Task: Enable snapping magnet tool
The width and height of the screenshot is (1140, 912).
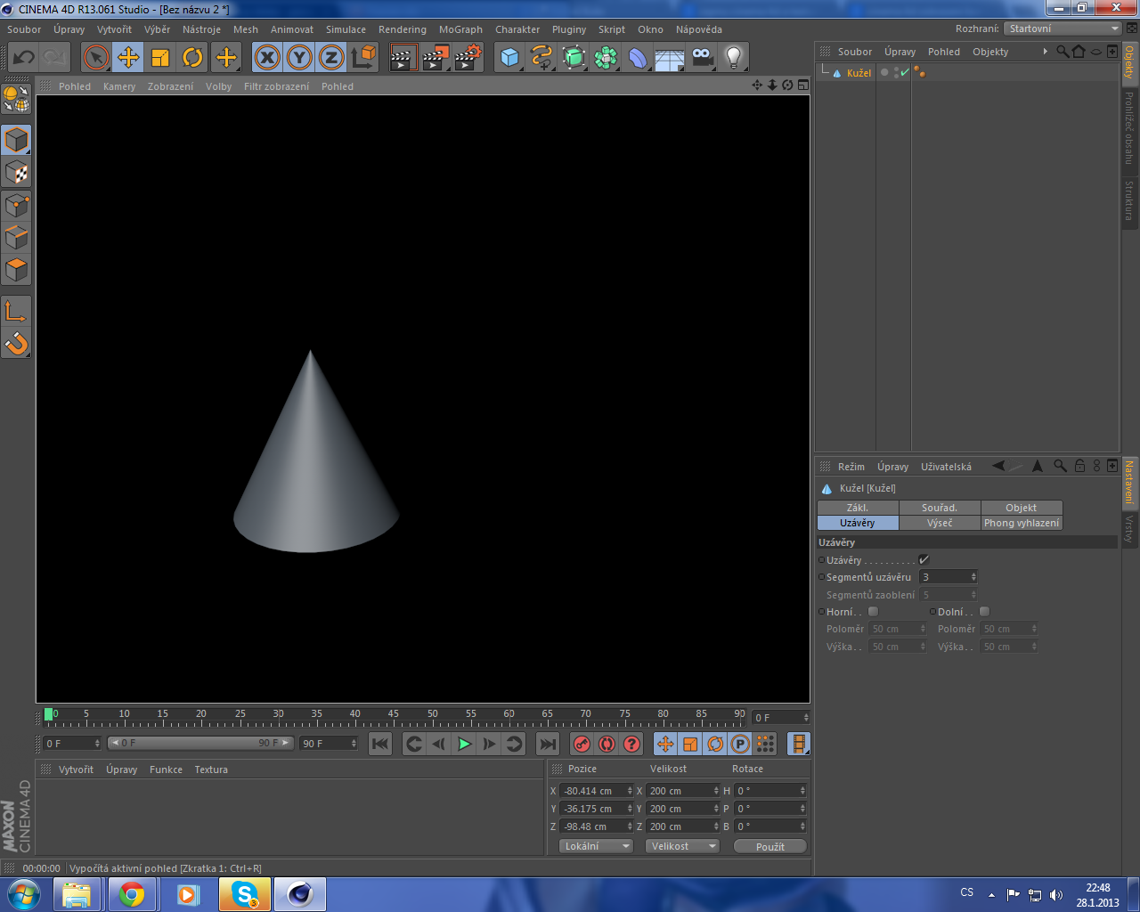Action: [x=16, y=343]
